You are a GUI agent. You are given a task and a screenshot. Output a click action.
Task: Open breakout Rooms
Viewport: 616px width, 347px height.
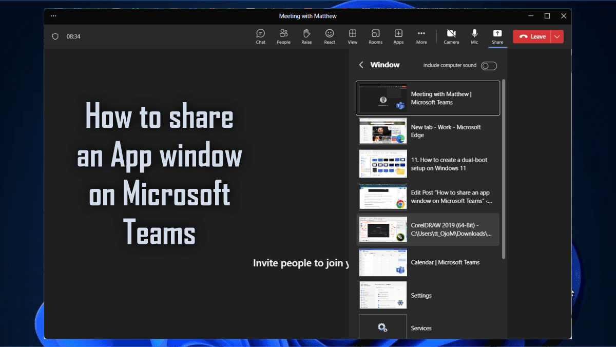coord(376,36)
